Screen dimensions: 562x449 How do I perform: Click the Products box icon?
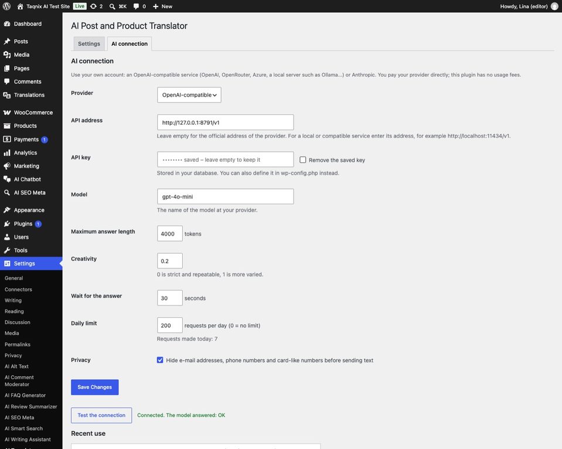click(x=7, y=125)
